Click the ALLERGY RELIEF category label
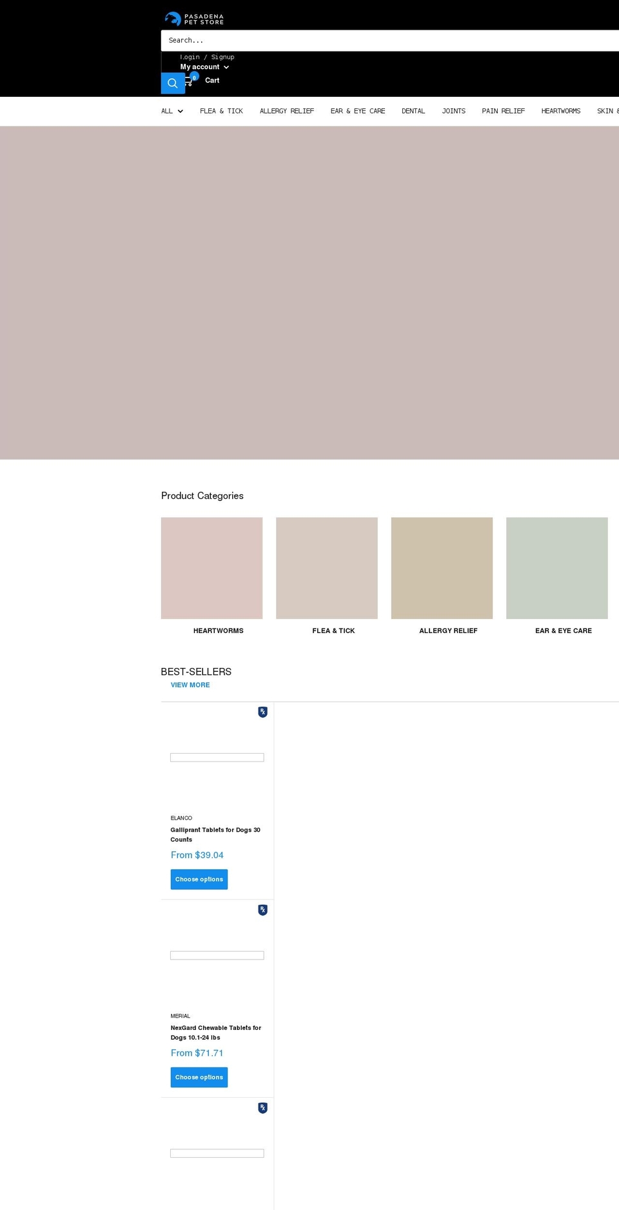The height and width of the screenshot is (1210, 619). (x=448, y=630)
